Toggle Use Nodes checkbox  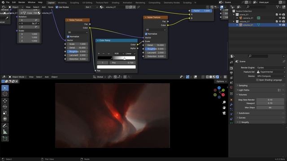[57, 7]
